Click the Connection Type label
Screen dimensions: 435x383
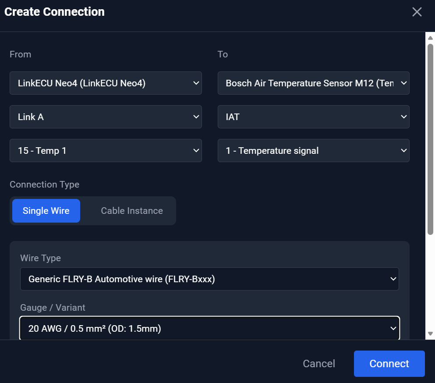(44, 184)
